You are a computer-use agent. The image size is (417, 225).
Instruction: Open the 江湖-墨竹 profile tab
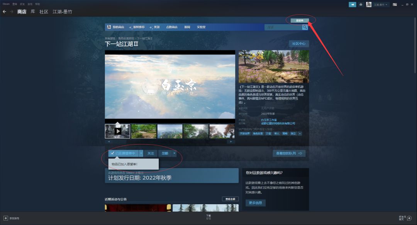[63, 12]
